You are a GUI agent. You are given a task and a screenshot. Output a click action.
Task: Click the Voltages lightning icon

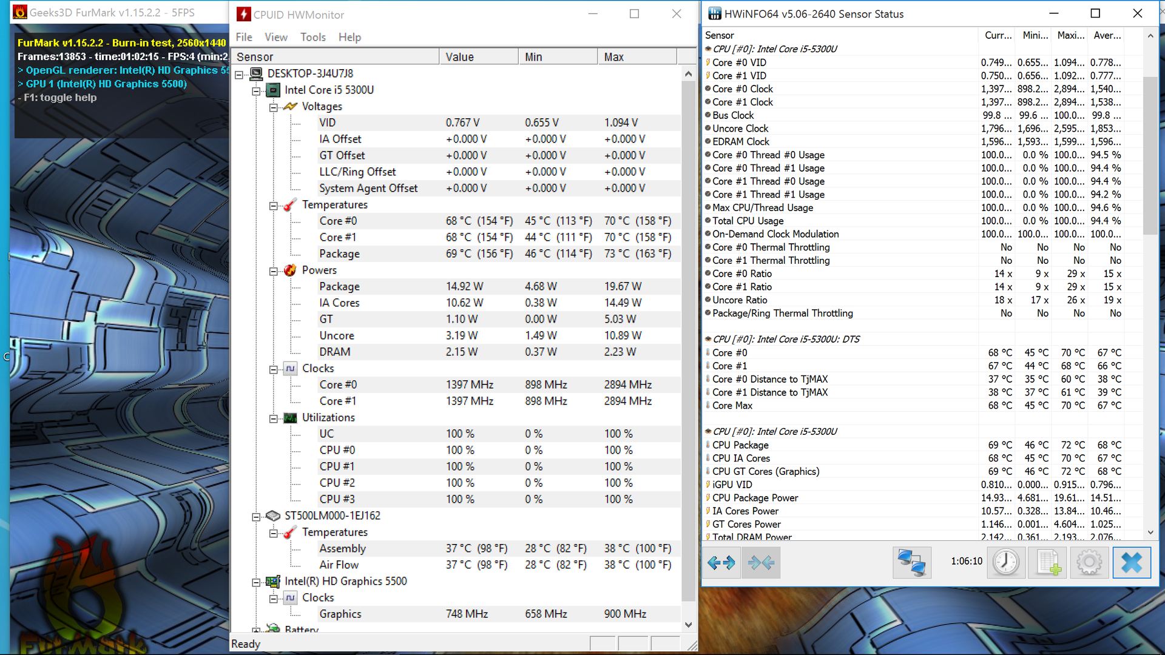tap(291, 106)
